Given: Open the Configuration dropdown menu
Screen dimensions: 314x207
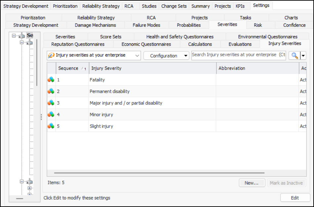Looking at the screenshot, I should point(166,56).
